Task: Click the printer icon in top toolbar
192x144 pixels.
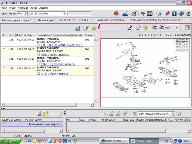Action: [159, 13]
